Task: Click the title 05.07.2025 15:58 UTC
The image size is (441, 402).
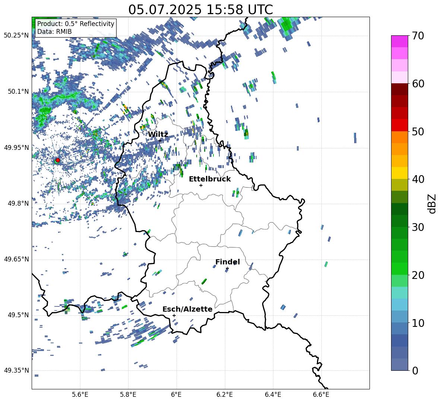Action: tap(200, 10)
